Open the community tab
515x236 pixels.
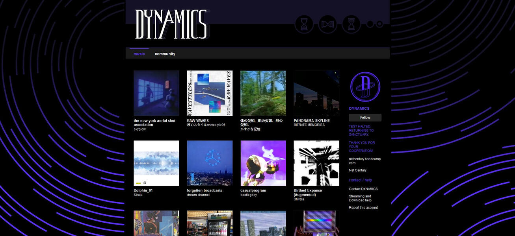pyautogui.click(x=165, y=54)
